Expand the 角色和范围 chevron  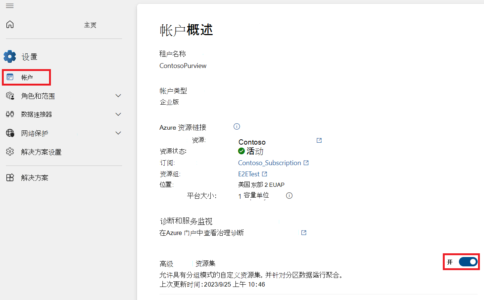coord(118,96)
